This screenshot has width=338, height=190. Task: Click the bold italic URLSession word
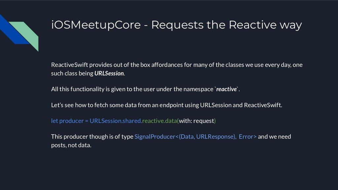[109, 74]
